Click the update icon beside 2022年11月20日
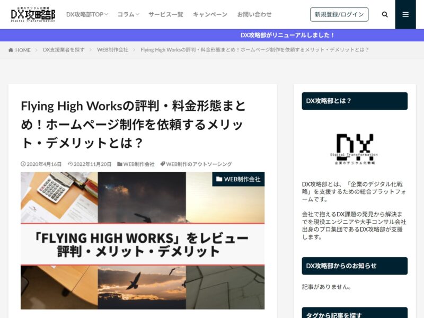Viewport: 424px width, 318px height. coord(70,164)
